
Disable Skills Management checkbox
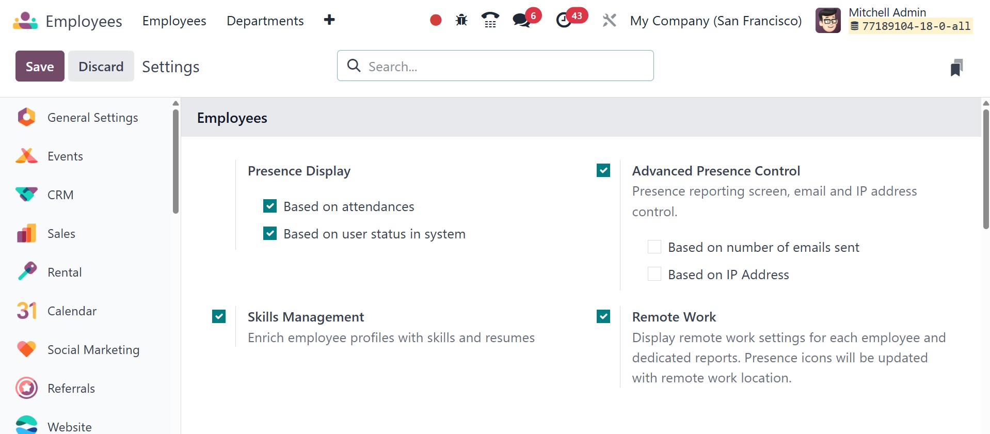pos(219,316)
